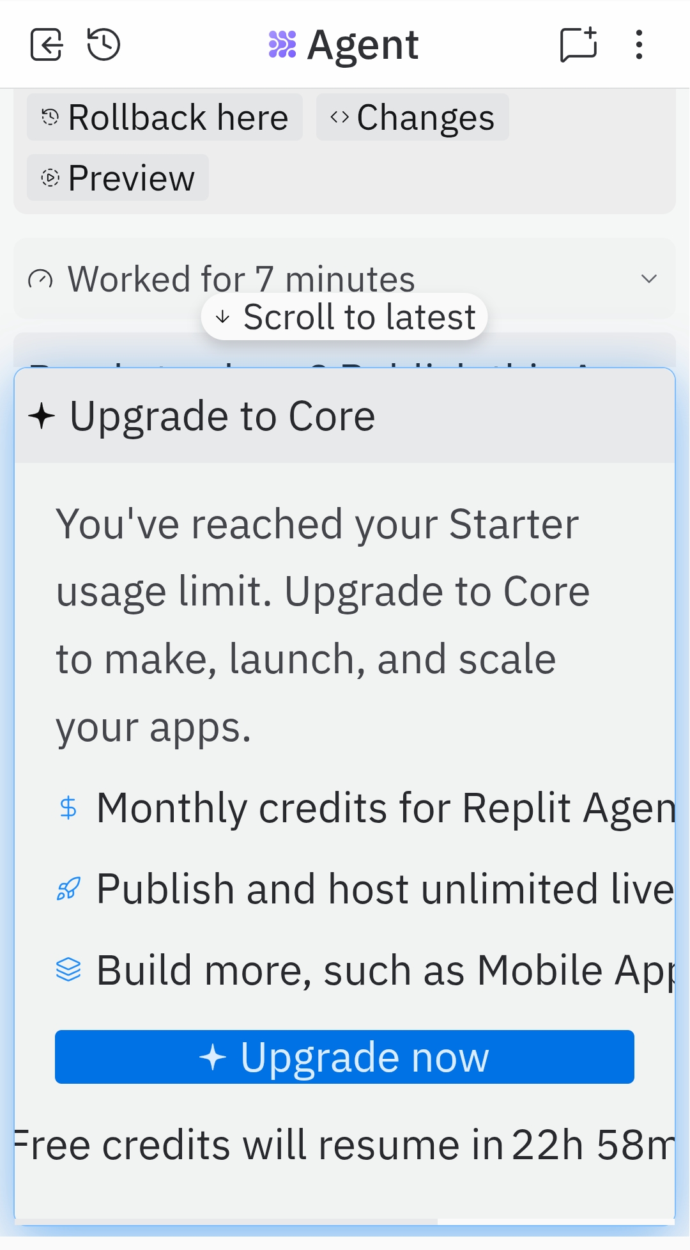This screenshot has height=1250, width=690.
Task: Click the gauge icon beside Worked for 7 minutes
Action: 41,279
